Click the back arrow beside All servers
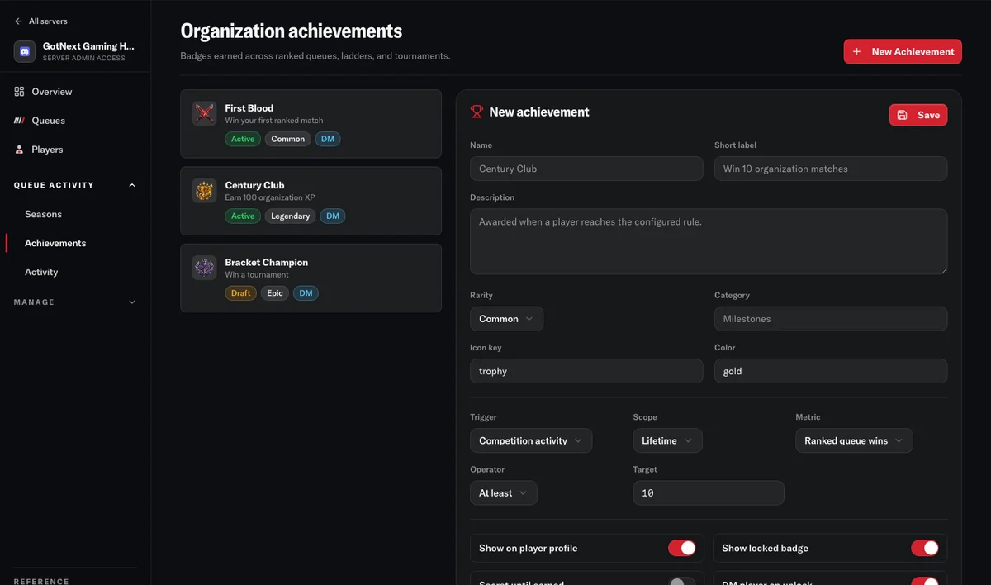 click(x=18, y=21)
